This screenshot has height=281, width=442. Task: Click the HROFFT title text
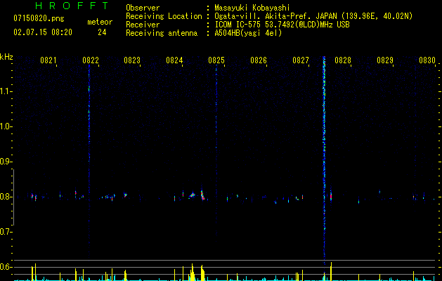72,6
